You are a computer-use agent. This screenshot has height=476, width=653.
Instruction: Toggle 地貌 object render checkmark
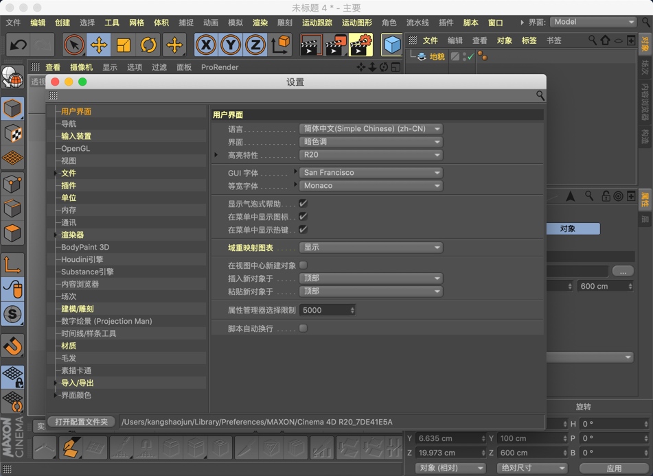470,57
